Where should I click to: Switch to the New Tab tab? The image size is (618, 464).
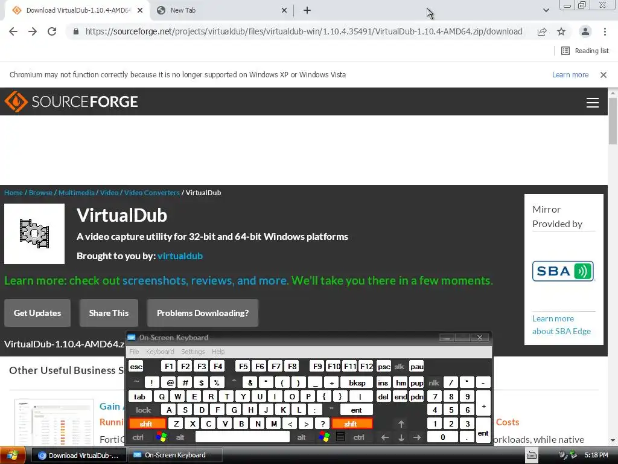216,10
